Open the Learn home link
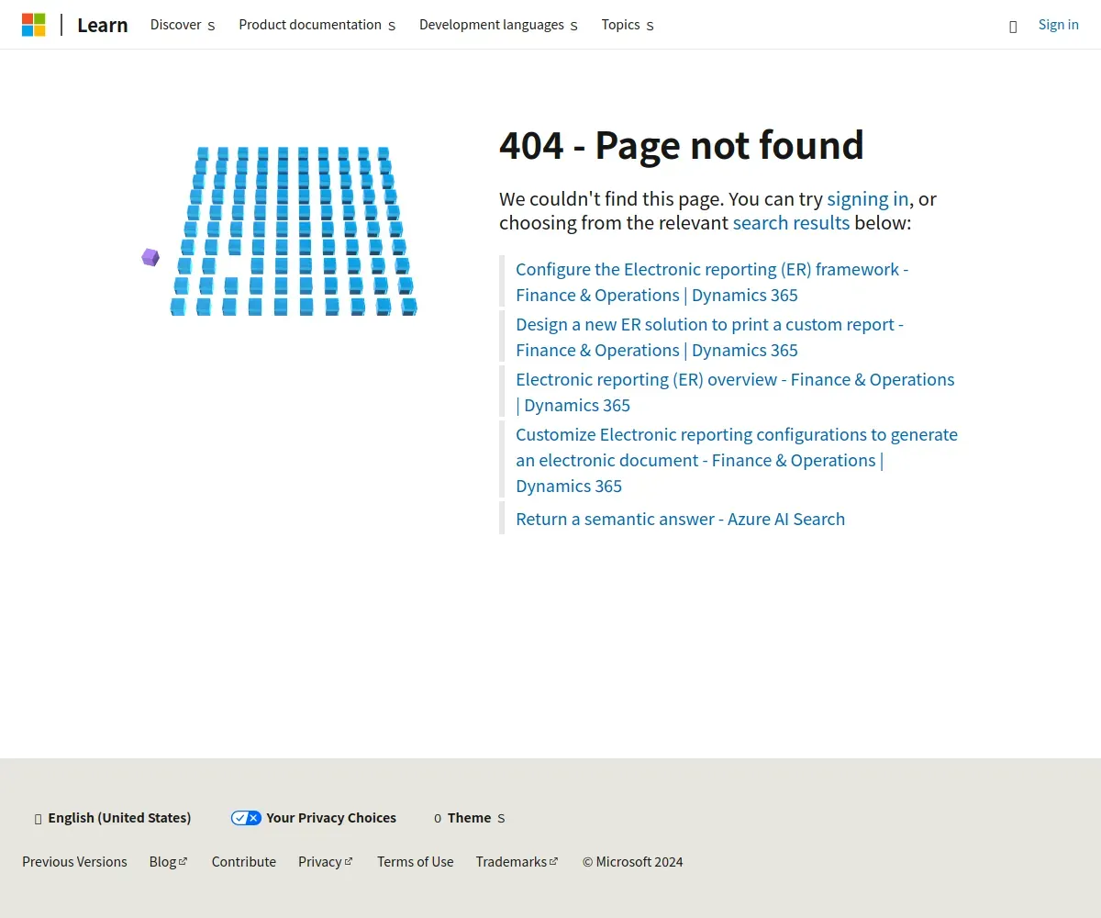 click(103, 25)
